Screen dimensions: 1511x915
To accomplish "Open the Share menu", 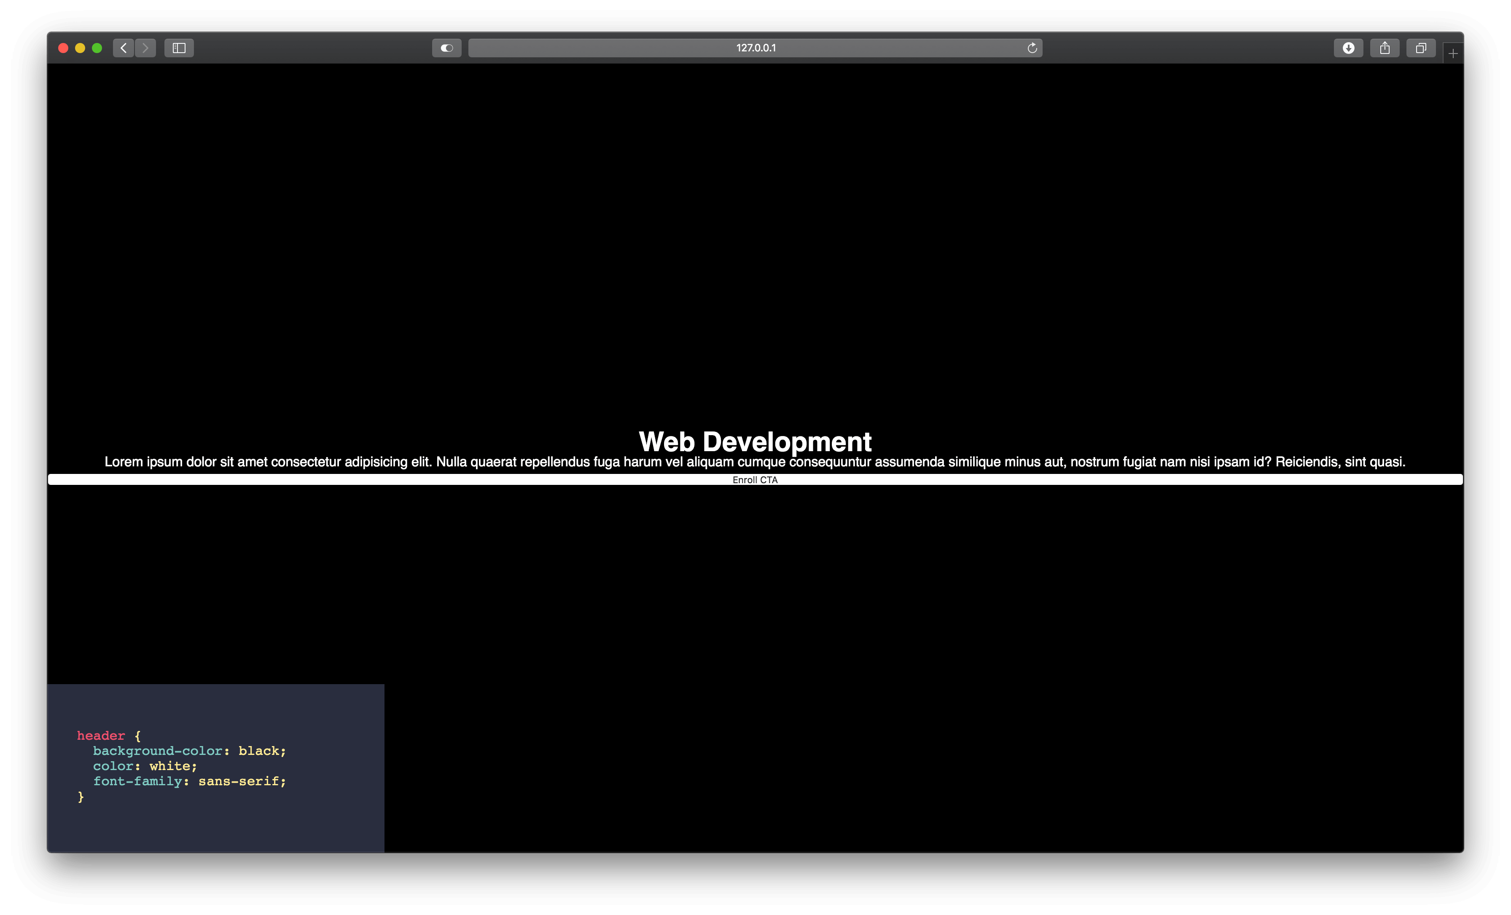I will pos(1385,48).
